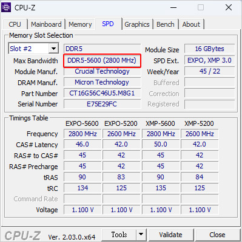Open the Mainboard tab
This screenshot has width=242, height=242.
[46, 24]
